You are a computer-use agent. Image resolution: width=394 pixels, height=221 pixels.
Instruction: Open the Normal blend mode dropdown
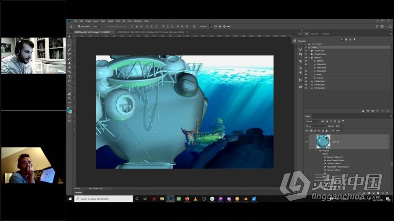(315, 126)
